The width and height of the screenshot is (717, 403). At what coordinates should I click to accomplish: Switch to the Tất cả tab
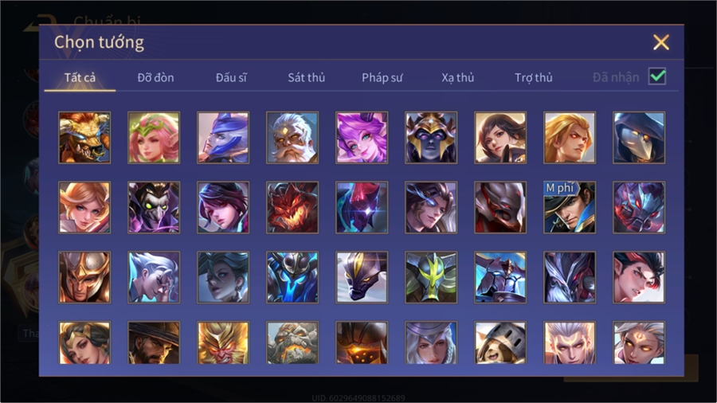point(80,78)
